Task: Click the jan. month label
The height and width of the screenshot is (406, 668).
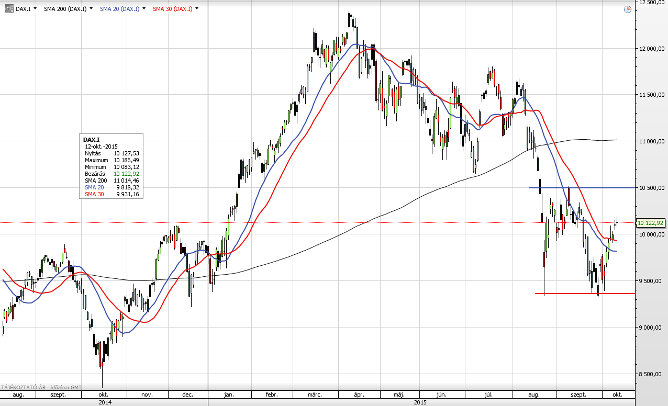Action: coord(229,394)
